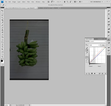Select the Clone Stamp tool
The width and height of the screenshot is (111, 106).
click(2, 30)
